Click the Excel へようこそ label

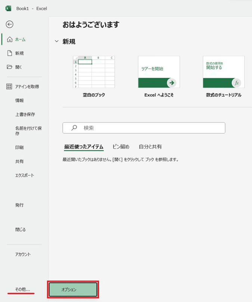coord(159,95)
